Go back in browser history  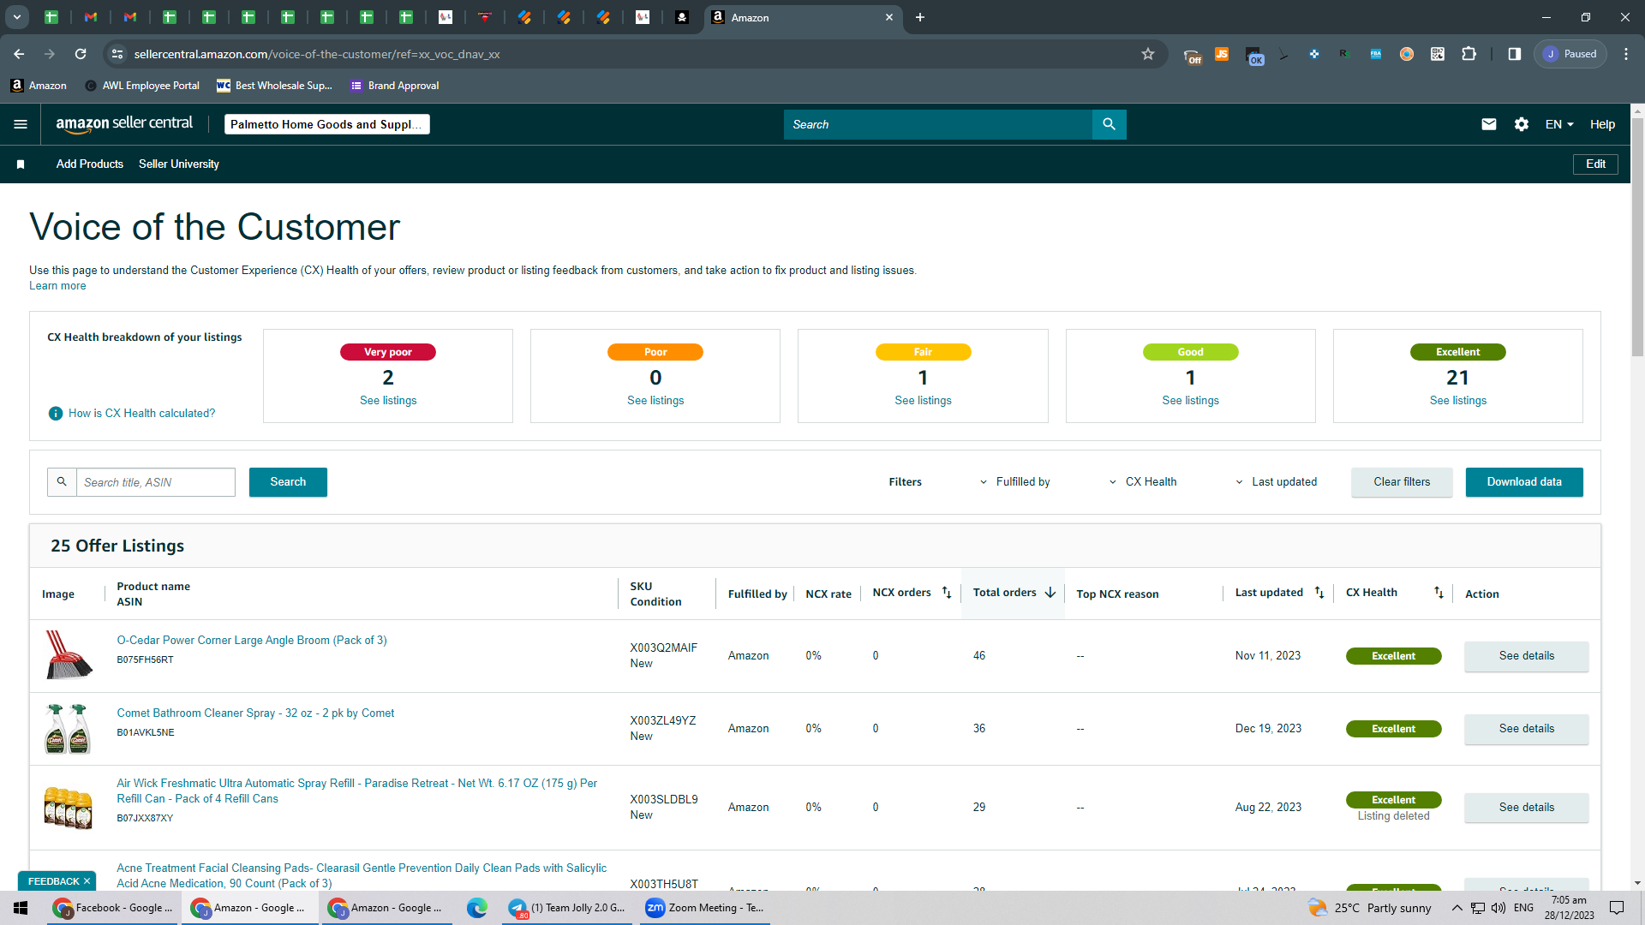pos(19,54)
